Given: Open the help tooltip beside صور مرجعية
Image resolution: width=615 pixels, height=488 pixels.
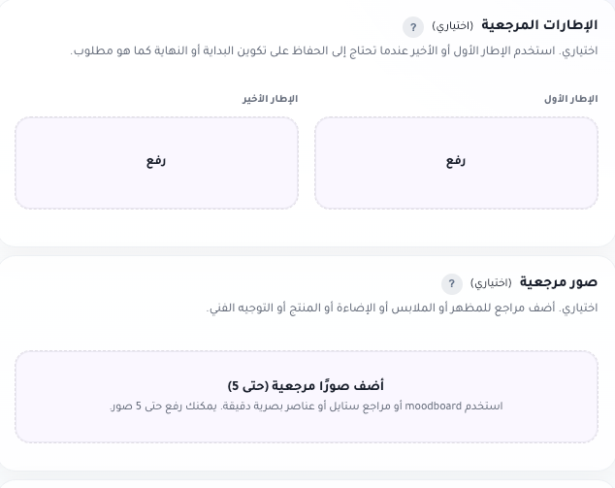Looking at the screenshot, I should click(x=451, y=283).
